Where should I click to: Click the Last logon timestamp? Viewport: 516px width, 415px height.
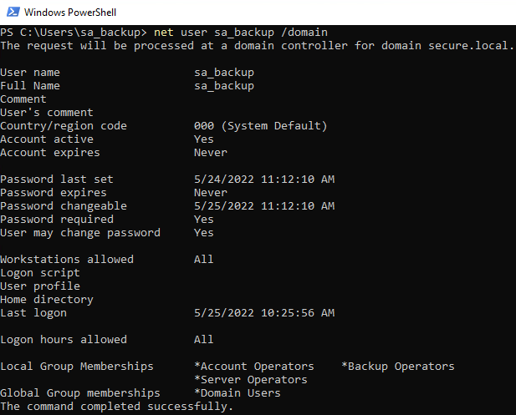pos(264,313)
